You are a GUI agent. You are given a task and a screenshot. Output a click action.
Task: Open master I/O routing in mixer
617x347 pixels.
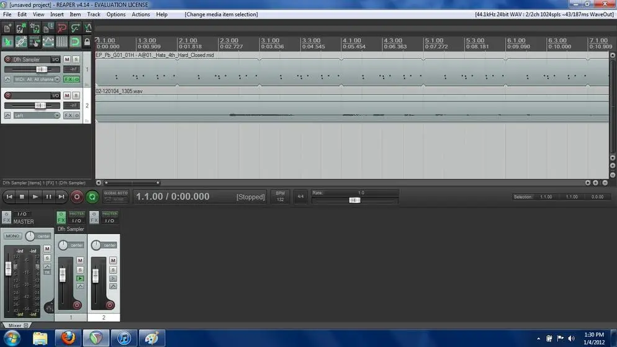22,214
